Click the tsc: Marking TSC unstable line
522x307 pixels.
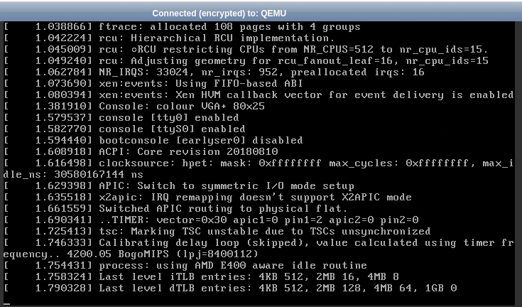pyautogui.click(x=217, y=231)
